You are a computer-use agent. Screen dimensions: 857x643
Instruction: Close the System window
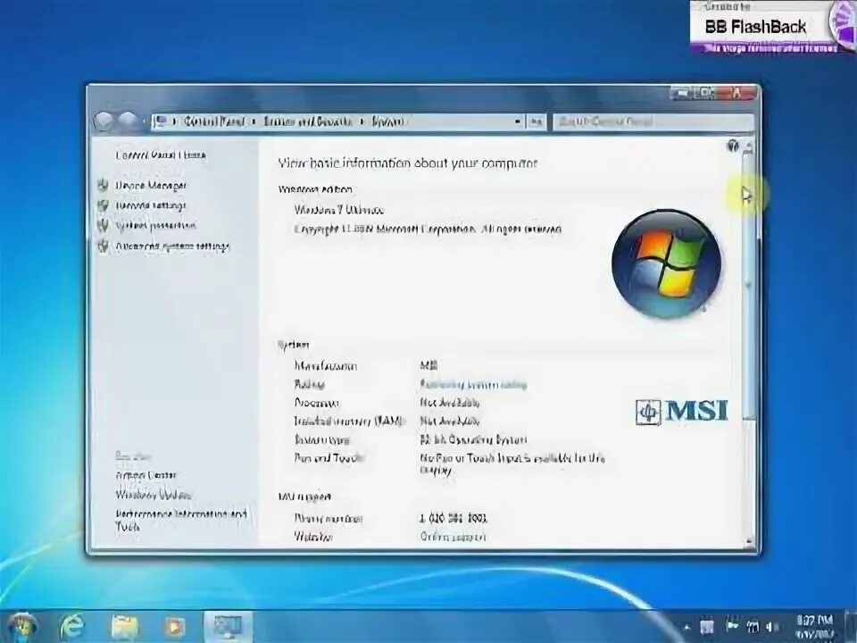(736, 92)
